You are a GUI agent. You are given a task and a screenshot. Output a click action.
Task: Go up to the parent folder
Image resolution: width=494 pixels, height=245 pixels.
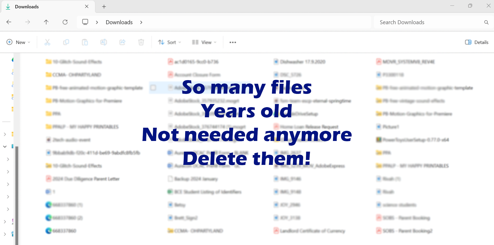coord(46,22)
